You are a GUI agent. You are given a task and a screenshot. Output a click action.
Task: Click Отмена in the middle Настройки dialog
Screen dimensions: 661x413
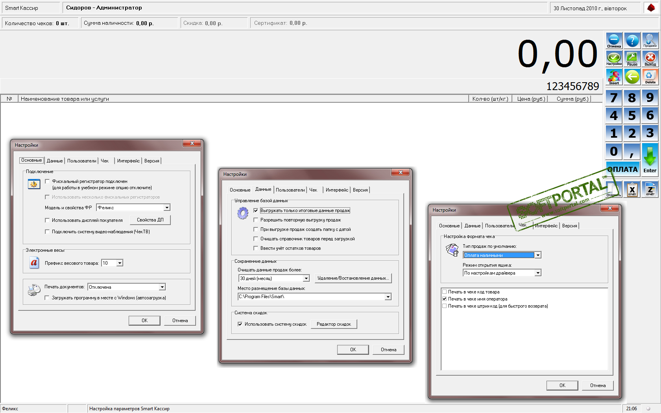point(388,350)
